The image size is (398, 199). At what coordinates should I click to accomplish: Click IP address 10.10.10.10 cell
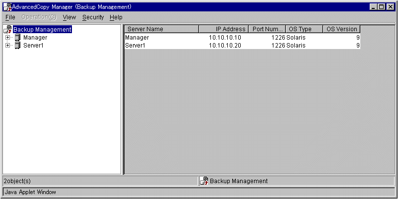(225, 38)
